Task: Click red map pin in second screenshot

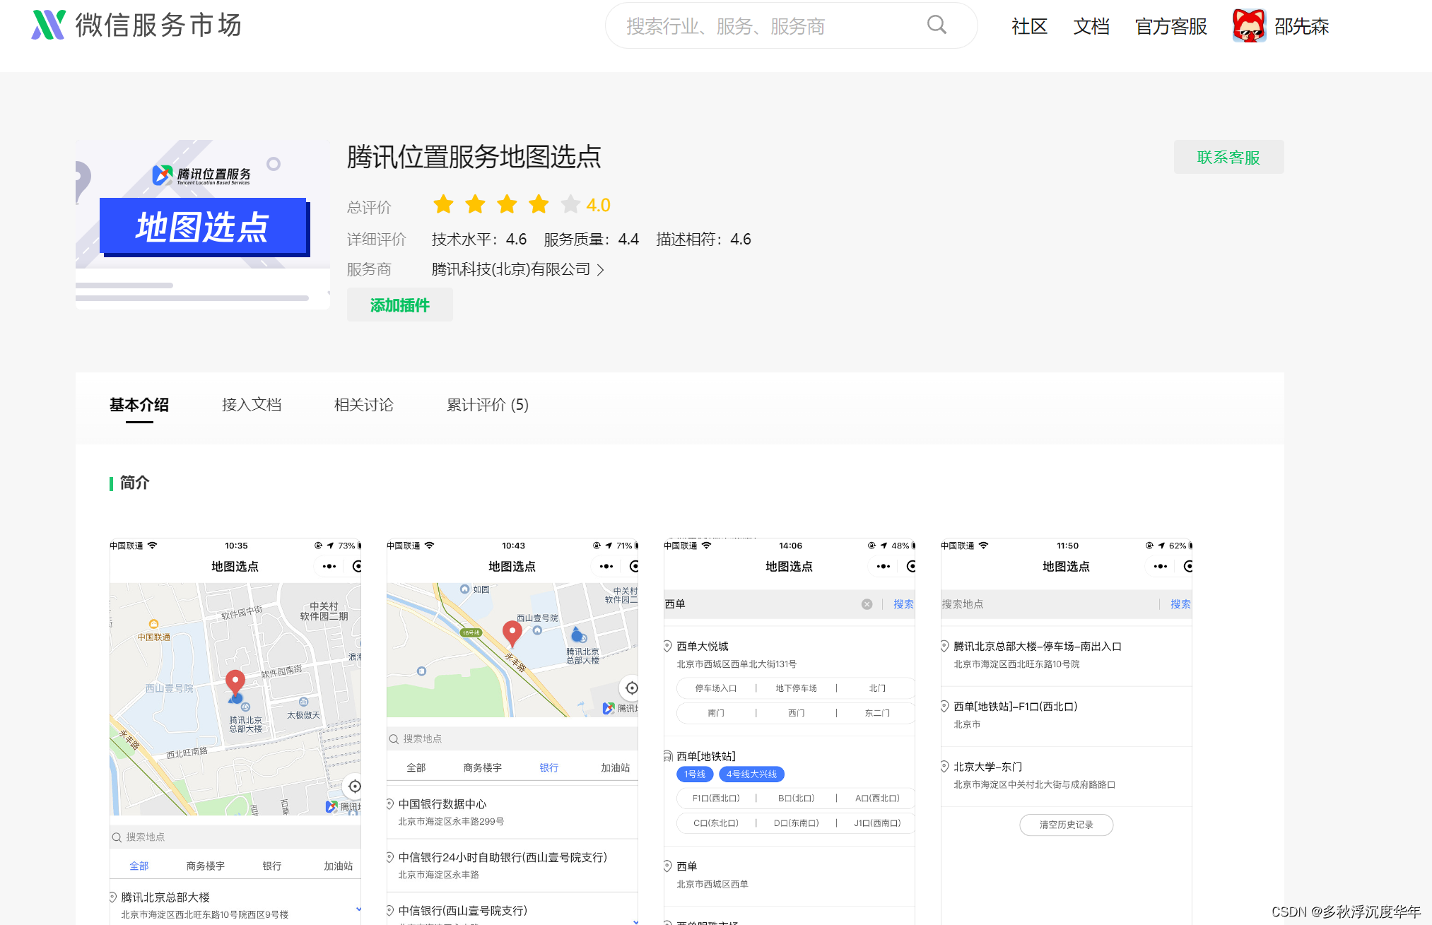Action: [512, 633]
